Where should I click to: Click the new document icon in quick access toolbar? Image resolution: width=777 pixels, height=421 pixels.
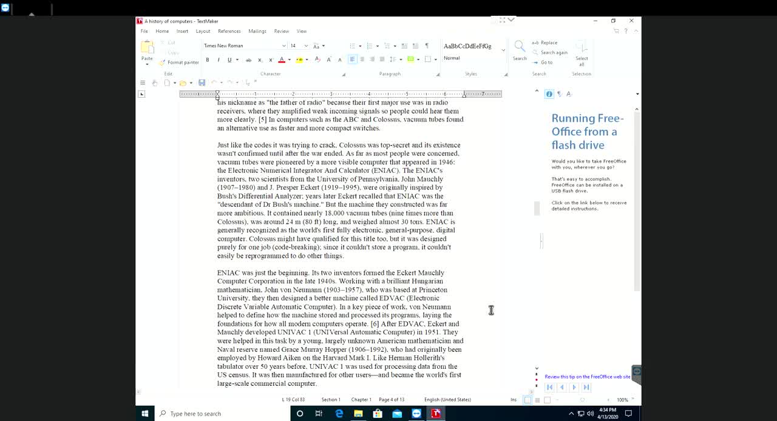point(167,83)
